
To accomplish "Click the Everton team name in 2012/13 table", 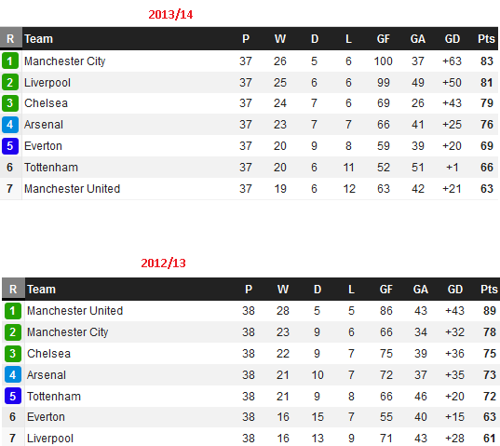I will pos(46,417).
